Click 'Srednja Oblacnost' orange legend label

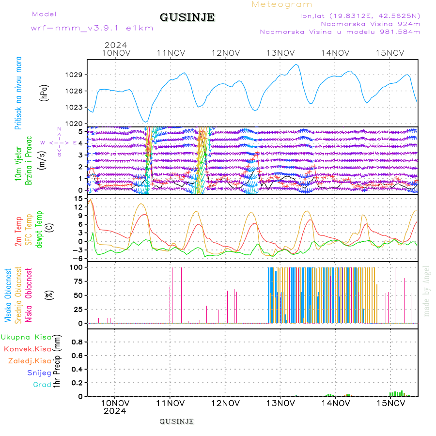[x=18, y=295]
